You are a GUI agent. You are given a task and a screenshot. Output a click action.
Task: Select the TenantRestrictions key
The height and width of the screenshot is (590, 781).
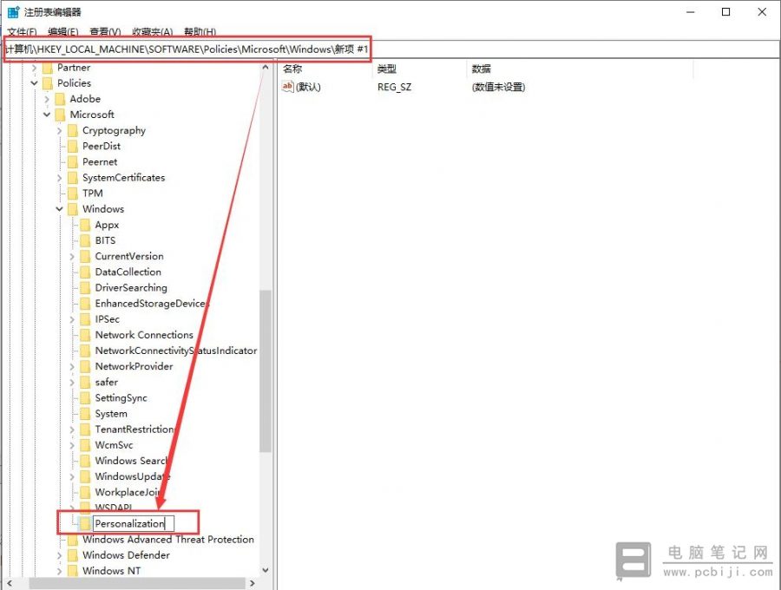135,429
